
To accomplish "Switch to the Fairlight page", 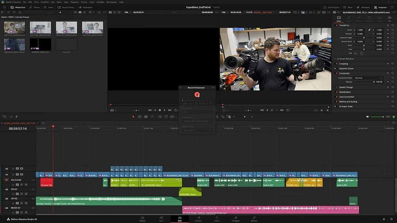I will [x=235, y=219].
